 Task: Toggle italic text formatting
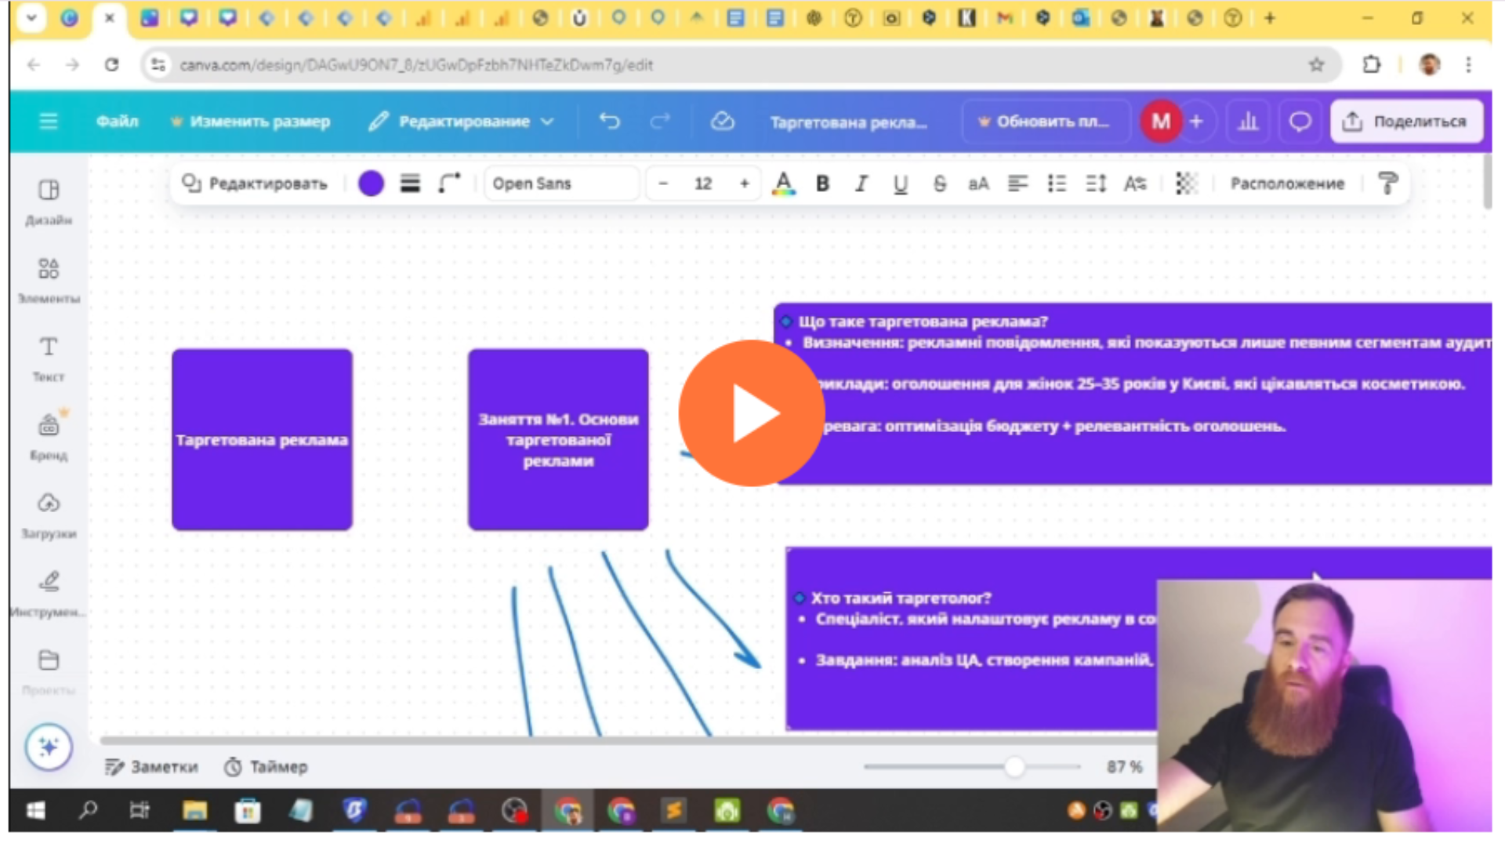861,184
